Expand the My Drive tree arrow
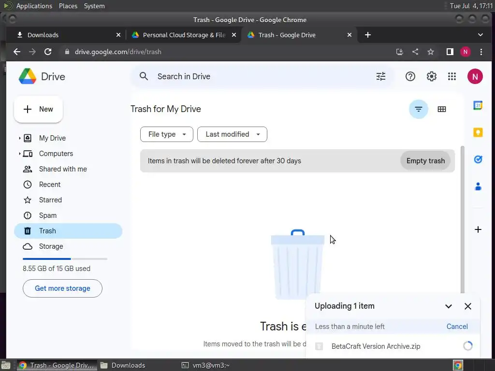This screenshot has width=495, height=371. pyautogui.click(x=19, y=138)
